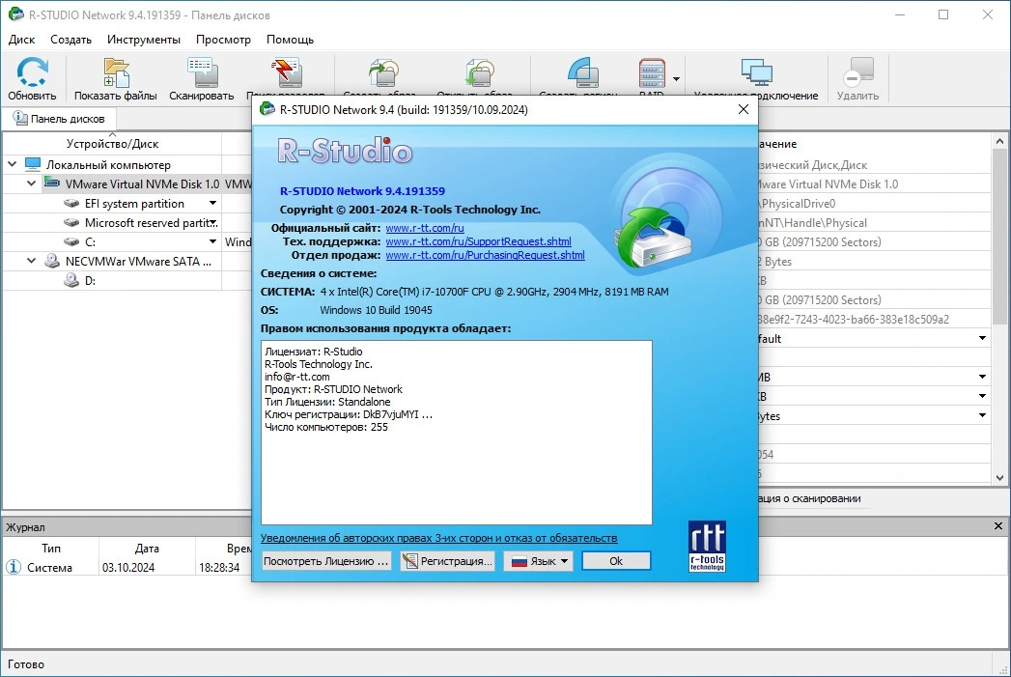Click the R-Studio app icon in main title bar
The height and width of the screenshot is (677, 1011).
click(x=15, y=14)
